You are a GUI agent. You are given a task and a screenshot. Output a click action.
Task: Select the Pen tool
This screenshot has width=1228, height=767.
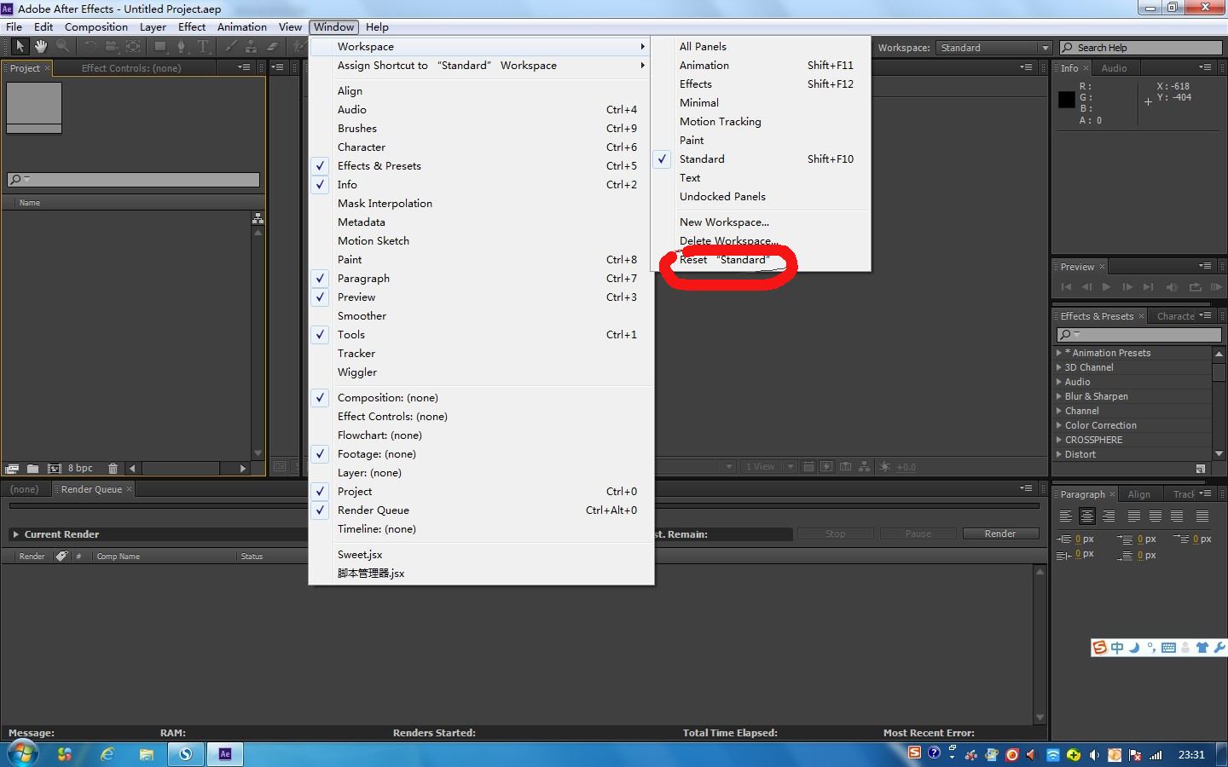(x=182, y=46)
